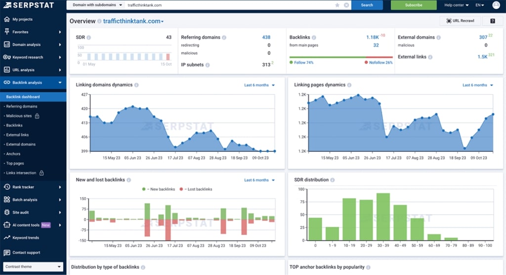Image resolution: width=506 pixels, height=275 pixels.
Task: Click the red SDR bar for 15 Oct
Action: 168,57
